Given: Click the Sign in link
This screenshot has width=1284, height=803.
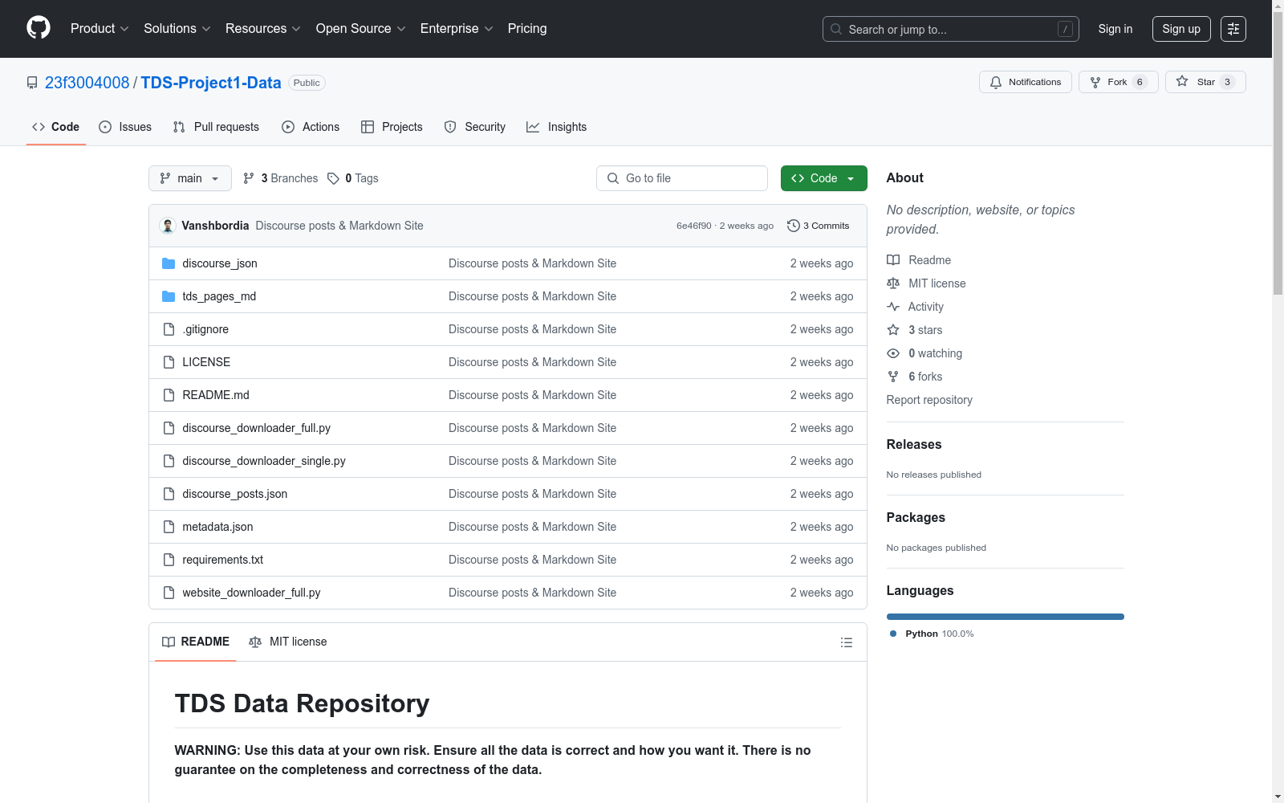Looking at the screenshot, I should 1115,29.
